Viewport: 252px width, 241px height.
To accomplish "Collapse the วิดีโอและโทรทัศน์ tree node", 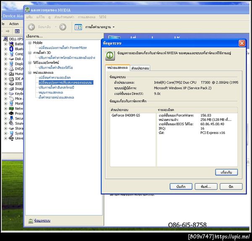I will (30, 63).
